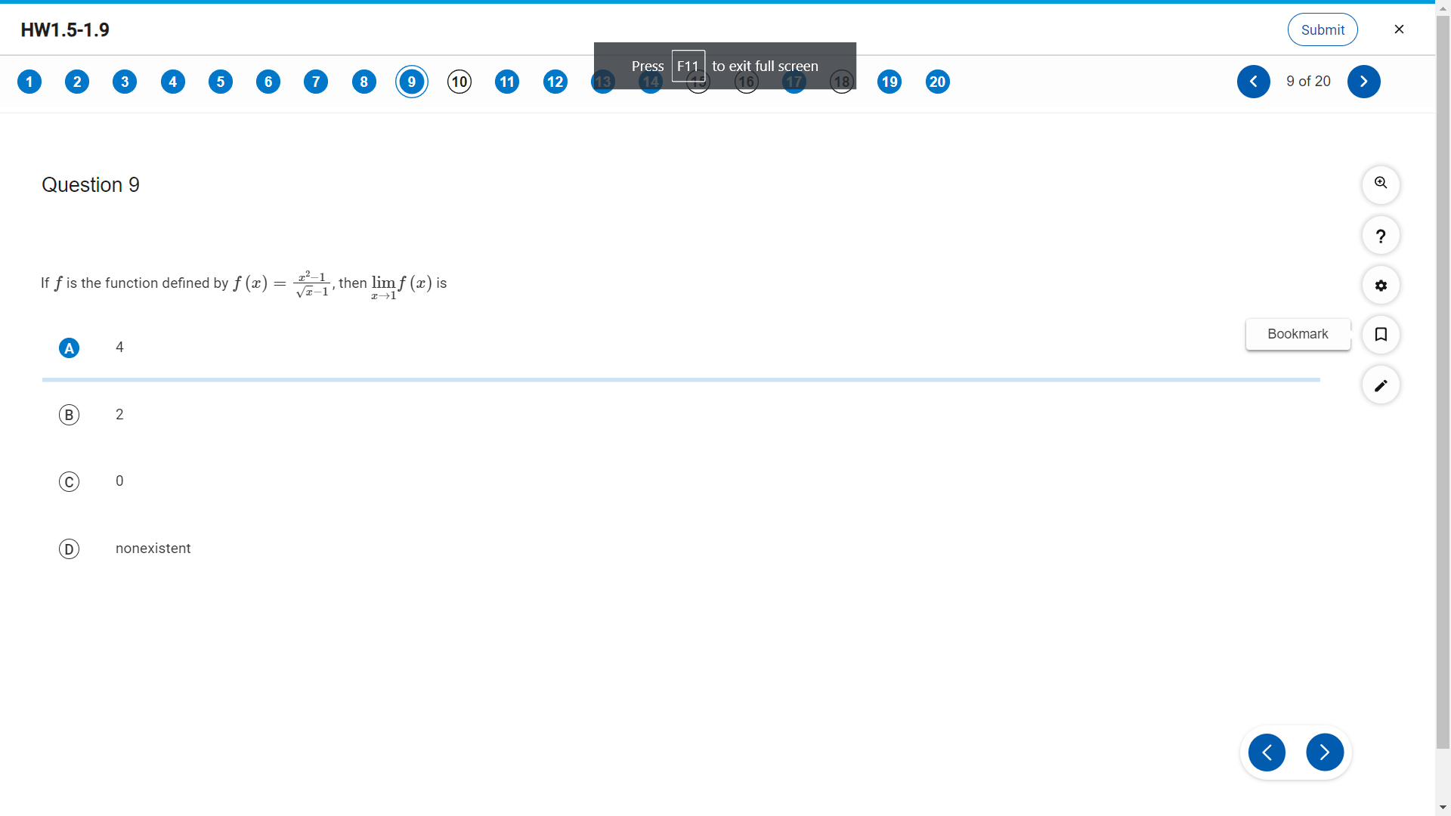1451x816 pixels.
Task: Jump to question 10
Action: pyautogui.click(x=459, y=82)
